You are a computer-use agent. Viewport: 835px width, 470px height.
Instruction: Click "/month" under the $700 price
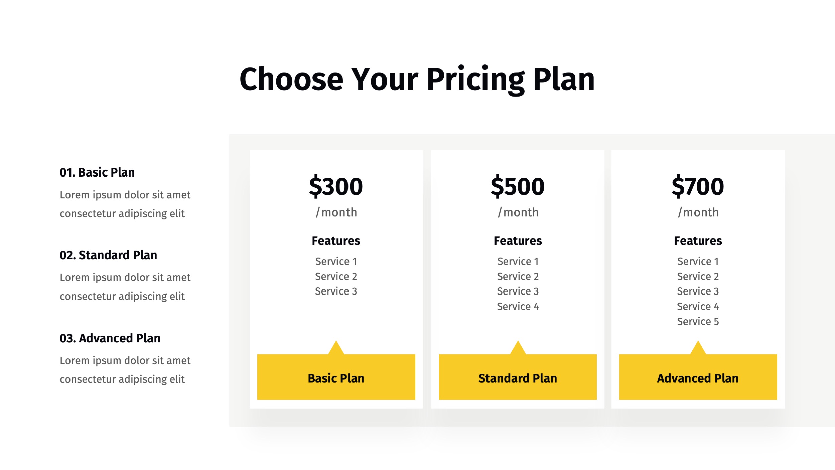698,212
